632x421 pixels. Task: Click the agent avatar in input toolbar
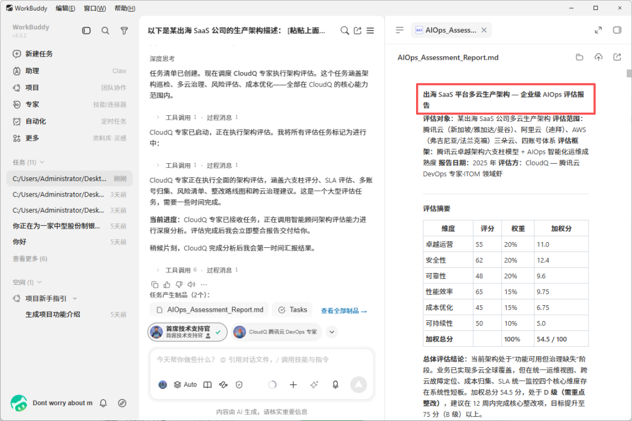[163, 385]
